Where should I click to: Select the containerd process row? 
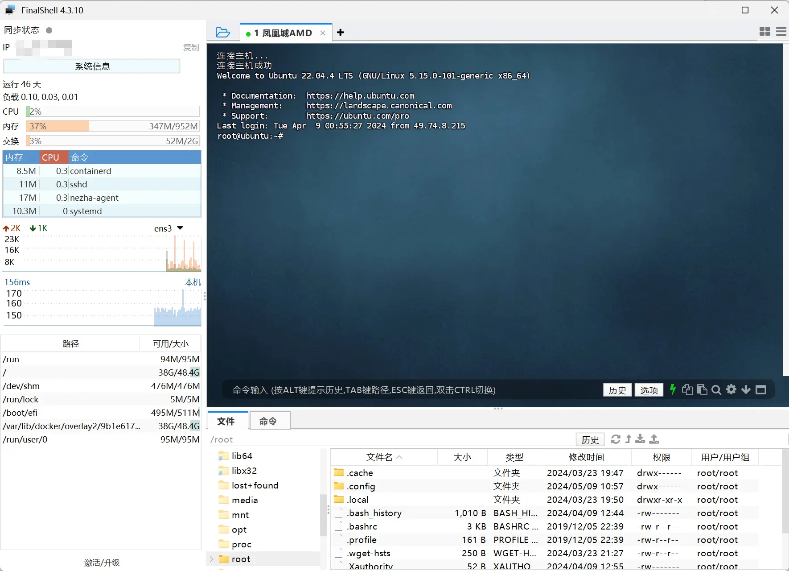(102, 171)
